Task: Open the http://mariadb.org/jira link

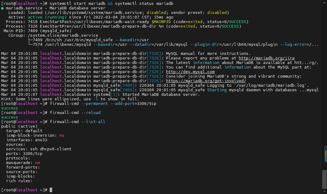Action: coord(266,58)
